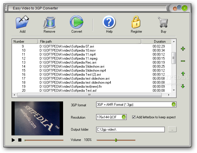Sort by the Duration column header
197x153 pixels.
click(156, 42)
